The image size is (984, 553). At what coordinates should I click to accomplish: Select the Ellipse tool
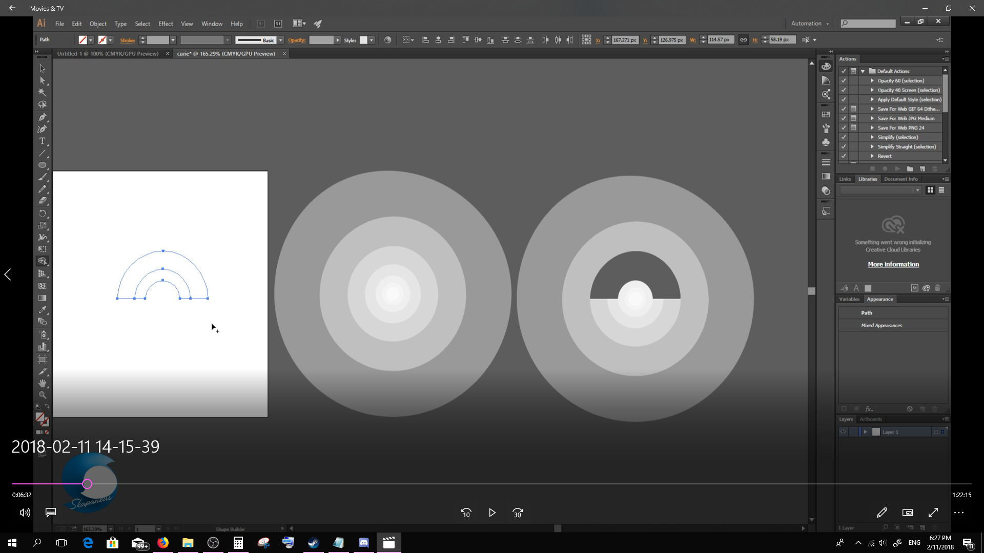coord(43,165)
